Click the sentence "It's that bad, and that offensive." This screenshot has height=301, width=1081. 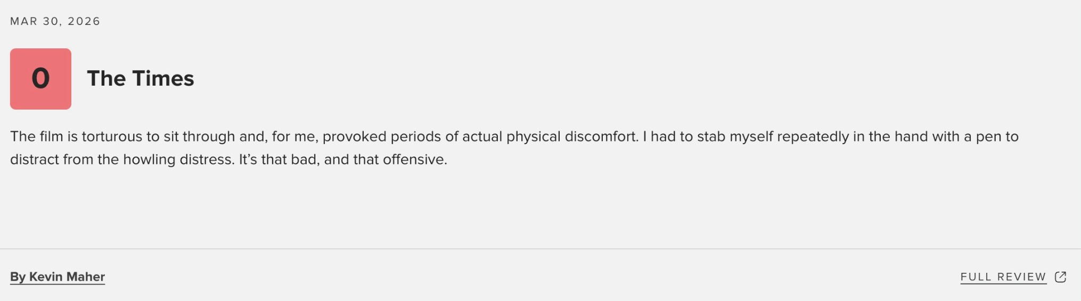[343, 160]
